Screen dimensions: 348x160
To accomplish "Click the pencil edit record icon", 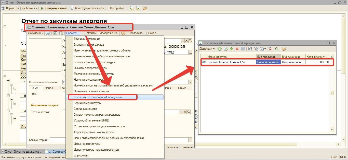I will point(231,49).
